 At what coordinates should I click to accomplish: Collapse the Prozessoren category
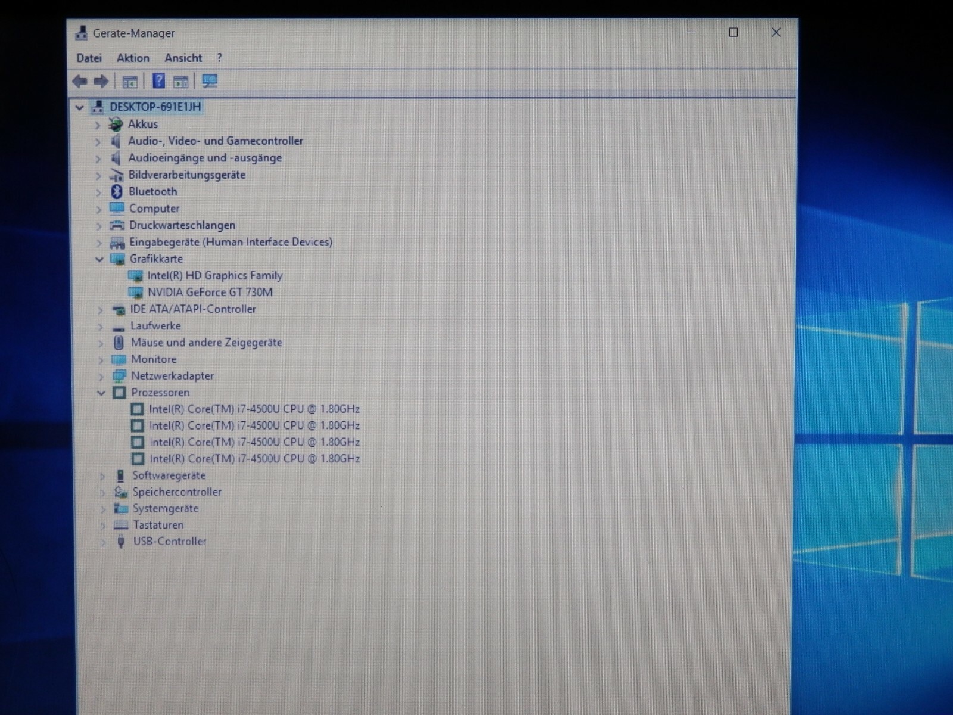pyautogui.click(x=101, y=393)
